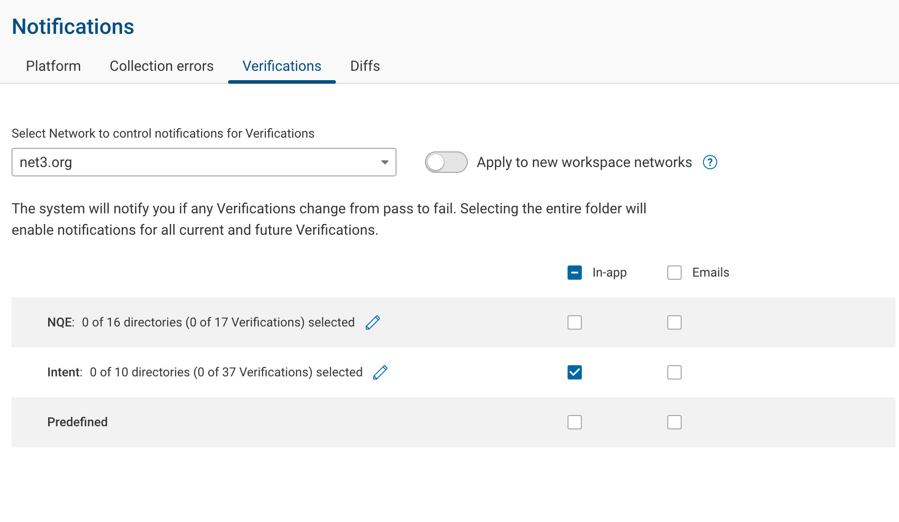Enable Emails notifications for NQE
The width and height of the screenshot is (899, 522).
coord(674,322)
